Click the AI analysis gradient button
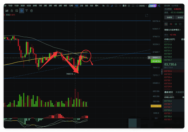188x132 pixels. [x=152, y=5]
